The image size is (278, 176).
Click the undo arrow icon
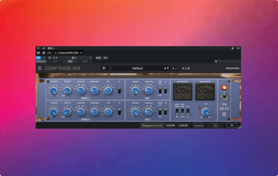tap(210, 125)
